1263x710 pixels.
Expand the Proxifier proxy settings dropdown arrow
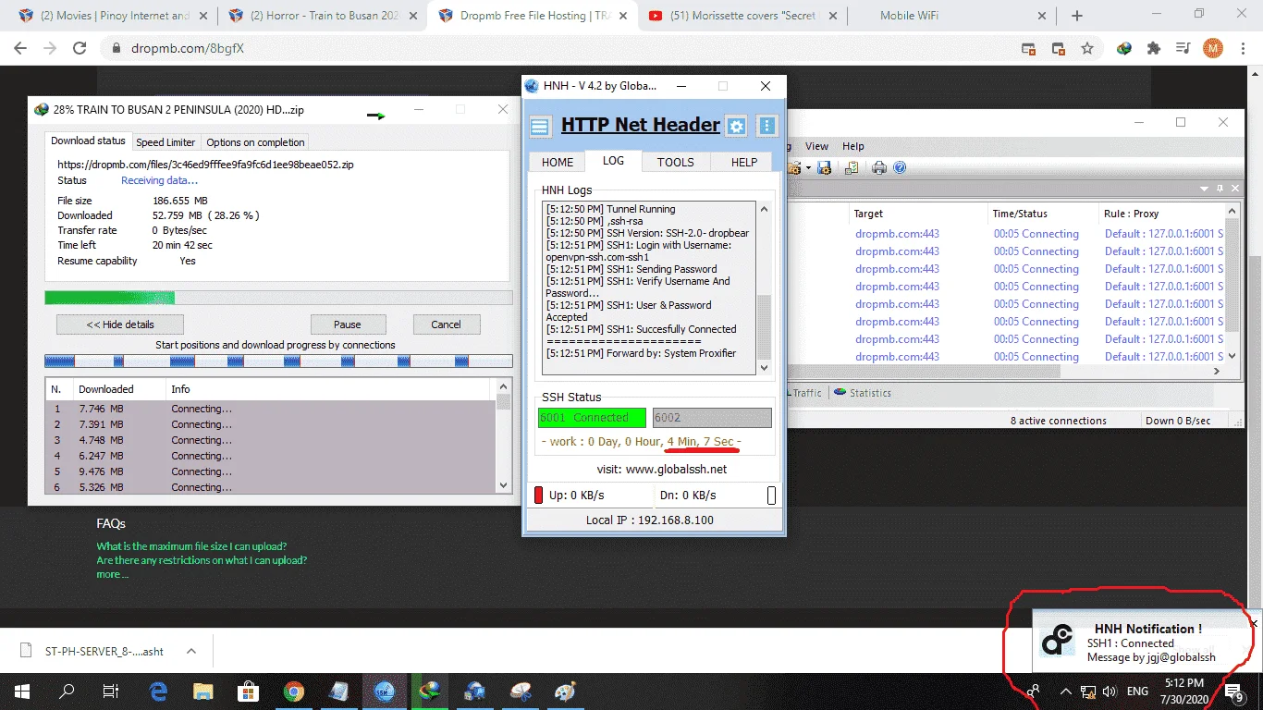pyautogui.click(x=808, y=168)
